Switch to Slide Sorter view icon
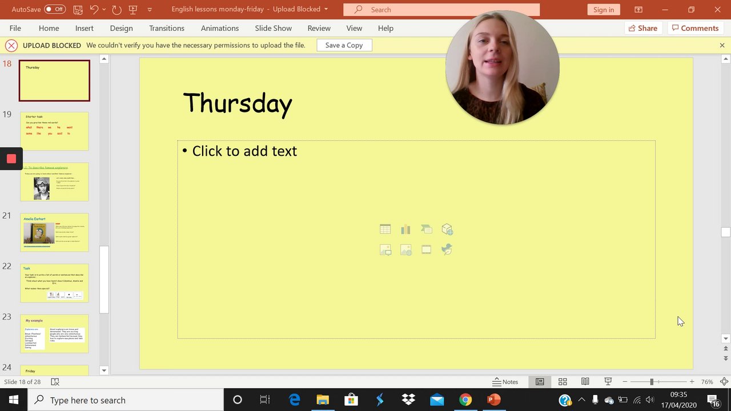This screenshot has height=411, width=731. point(563,382)
